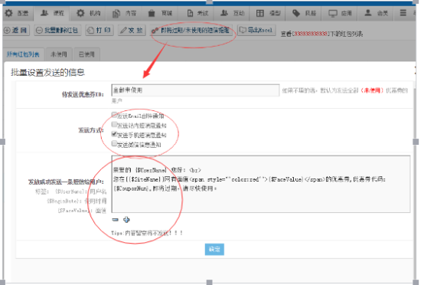Screen dimensions: 424x285
Task: Enable 发送微信信息通知 checkbox
Action: pyautogui.click(x=114, y=143)
